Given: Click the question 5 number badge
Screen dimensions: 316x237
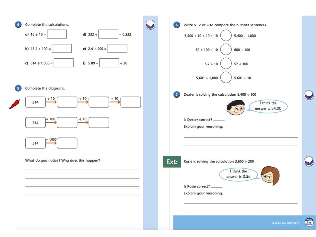Looking at the screenshot, I should [x=18, y=88].
